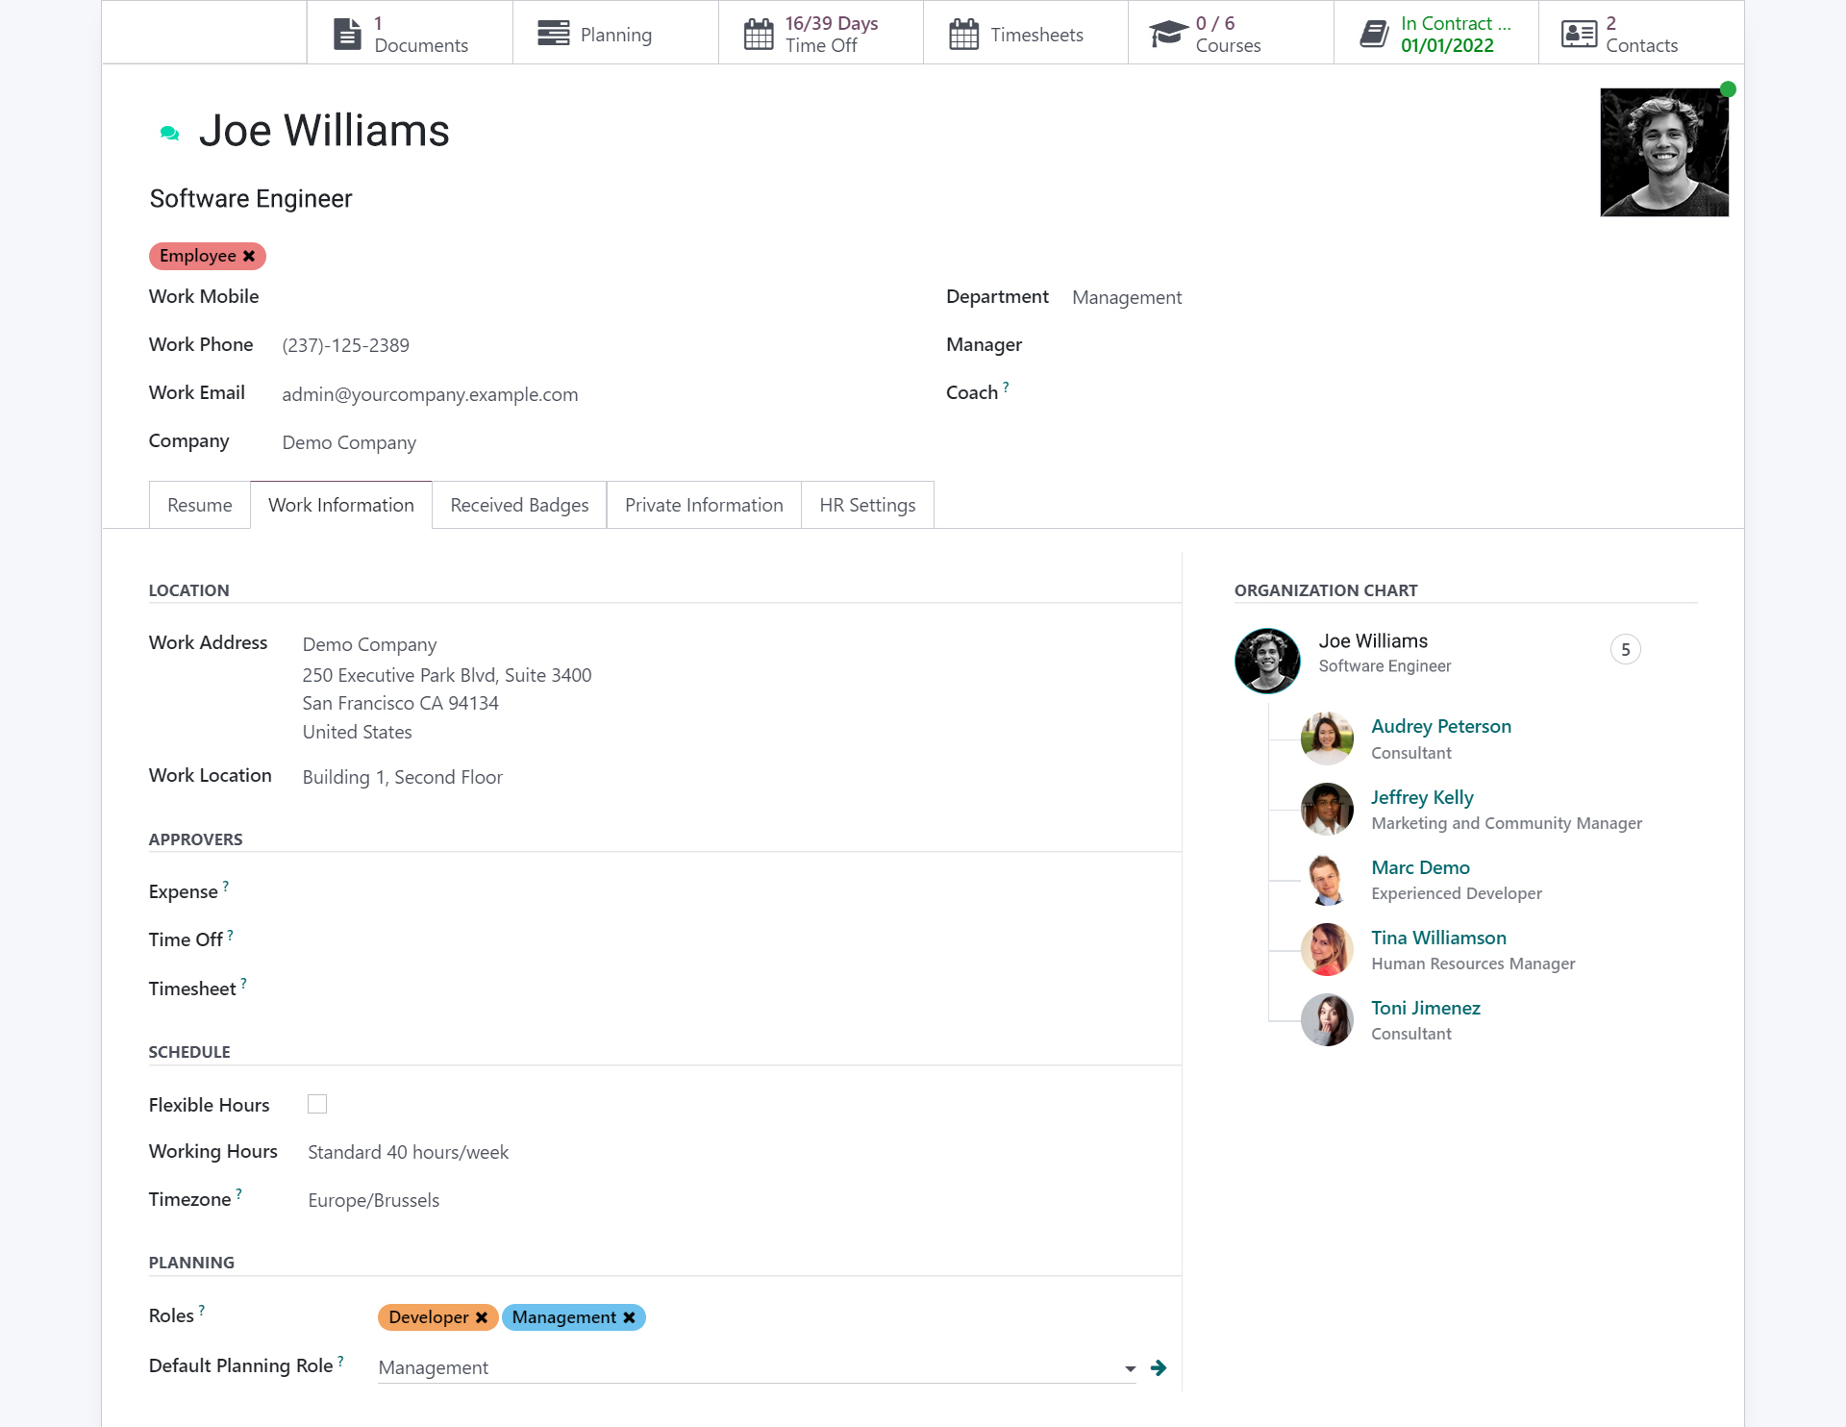
Task: Switch to the Resume tab
Action: click(199, 504)
